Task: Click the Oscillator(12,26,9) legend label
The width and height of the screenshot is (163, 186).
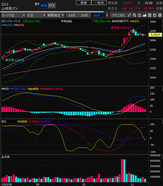Action: click(51, 89)
